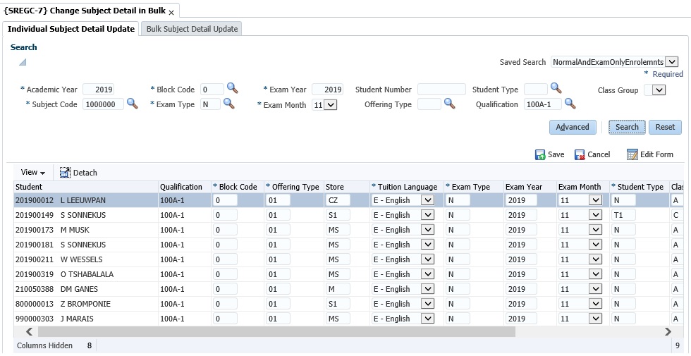
Task: Click the Edit Form icon
Action: click(632, 154)
